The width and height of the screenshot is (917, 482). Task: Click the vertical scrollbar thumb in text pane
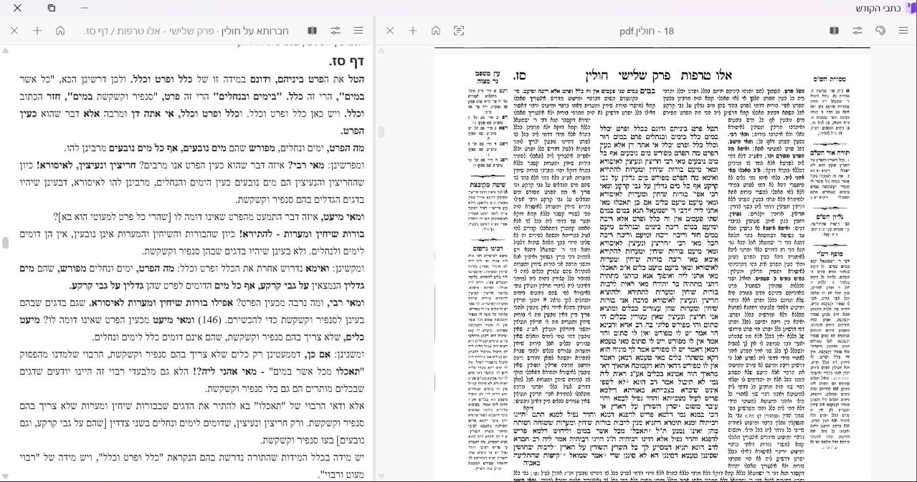6,243
